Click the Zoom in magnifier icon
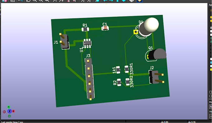This screenshot has width=212, height=123. pos(35,1)
